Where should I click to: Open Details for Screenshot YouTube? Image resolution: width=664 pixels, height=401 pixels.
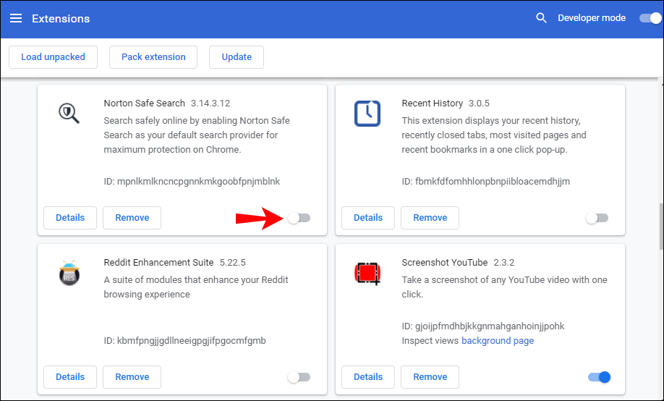coord(368,377)
